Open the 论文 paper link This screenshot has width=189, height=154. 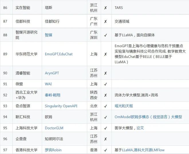coord(140,128)
